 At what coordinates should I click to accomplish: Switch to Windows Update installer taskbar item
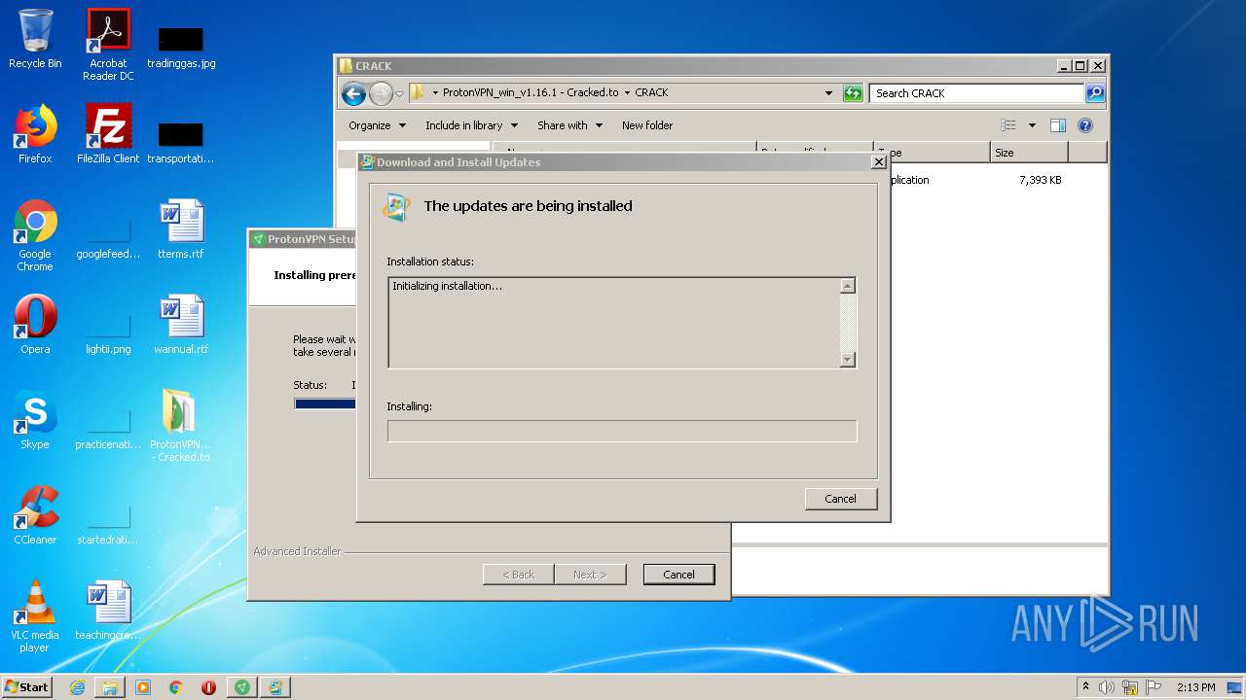275,687
